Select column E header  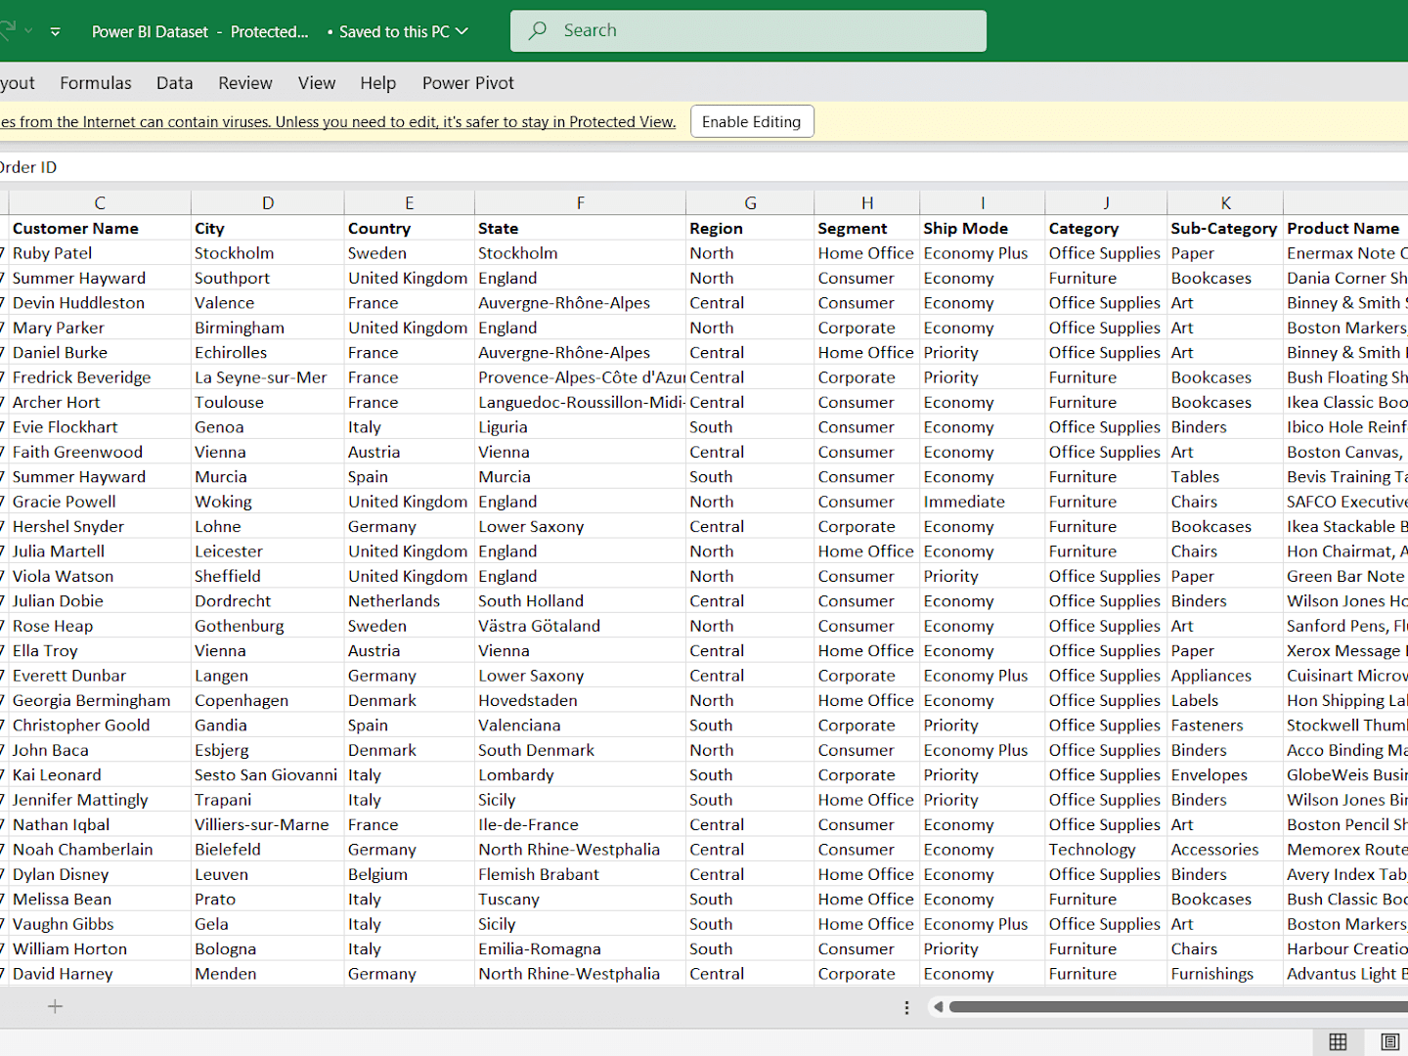(x=410, y=203)
